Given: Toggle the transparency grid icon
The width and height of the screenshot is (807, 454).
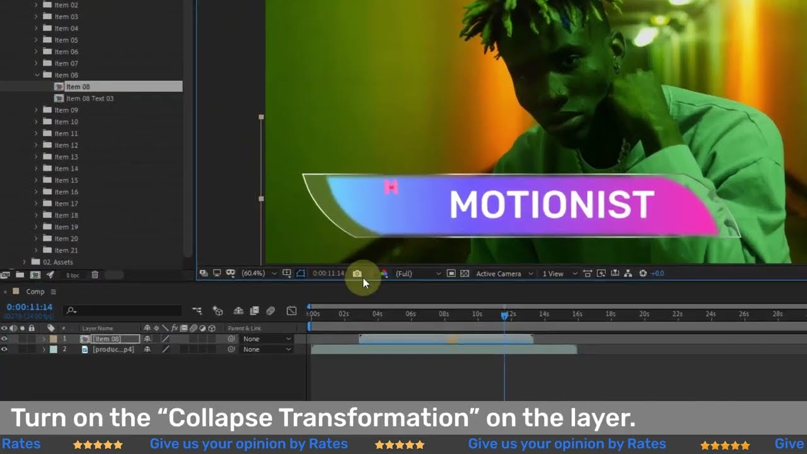Looking at the screenshot, I should 465,274.
